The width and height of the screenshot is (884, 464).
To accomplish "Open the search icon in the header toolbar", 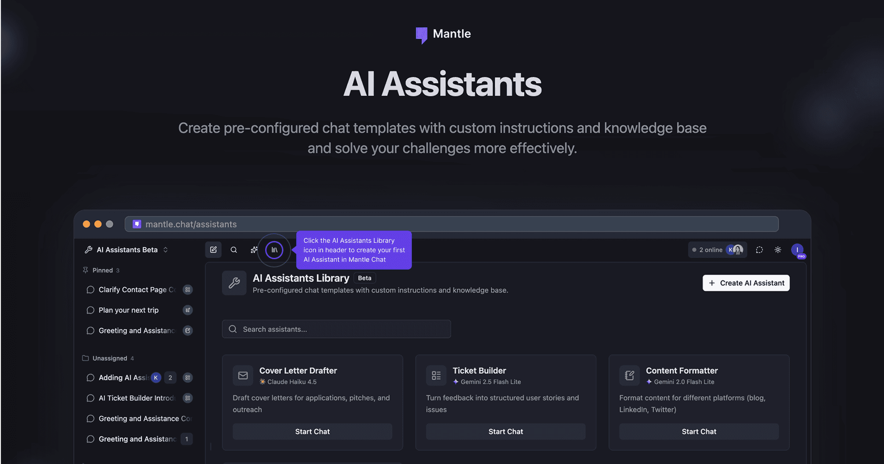I will pos(234,249).
